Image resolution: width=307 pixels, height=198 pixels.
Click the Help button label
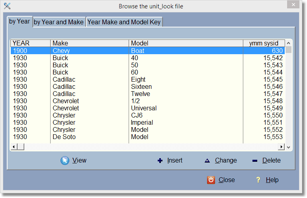point(272,180)
